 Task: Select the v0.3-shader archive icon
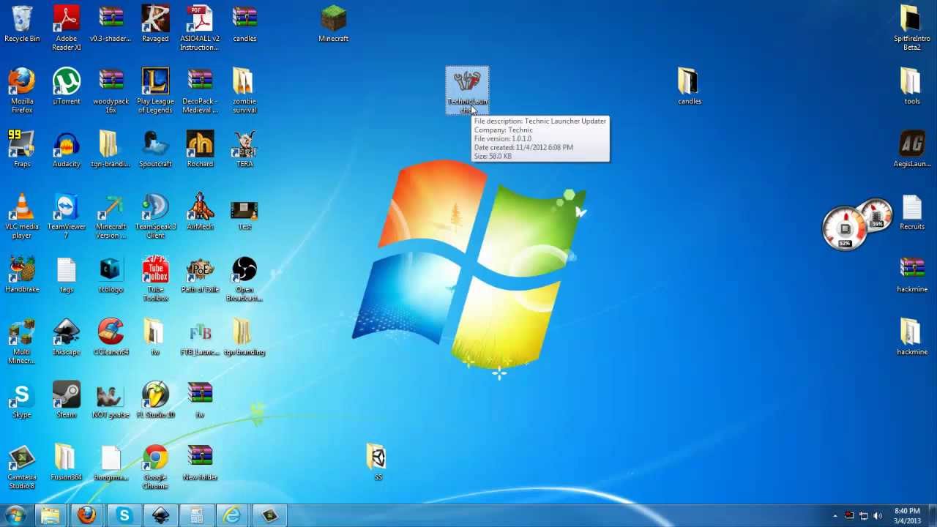pyautogui.click(x=111, y=24)
